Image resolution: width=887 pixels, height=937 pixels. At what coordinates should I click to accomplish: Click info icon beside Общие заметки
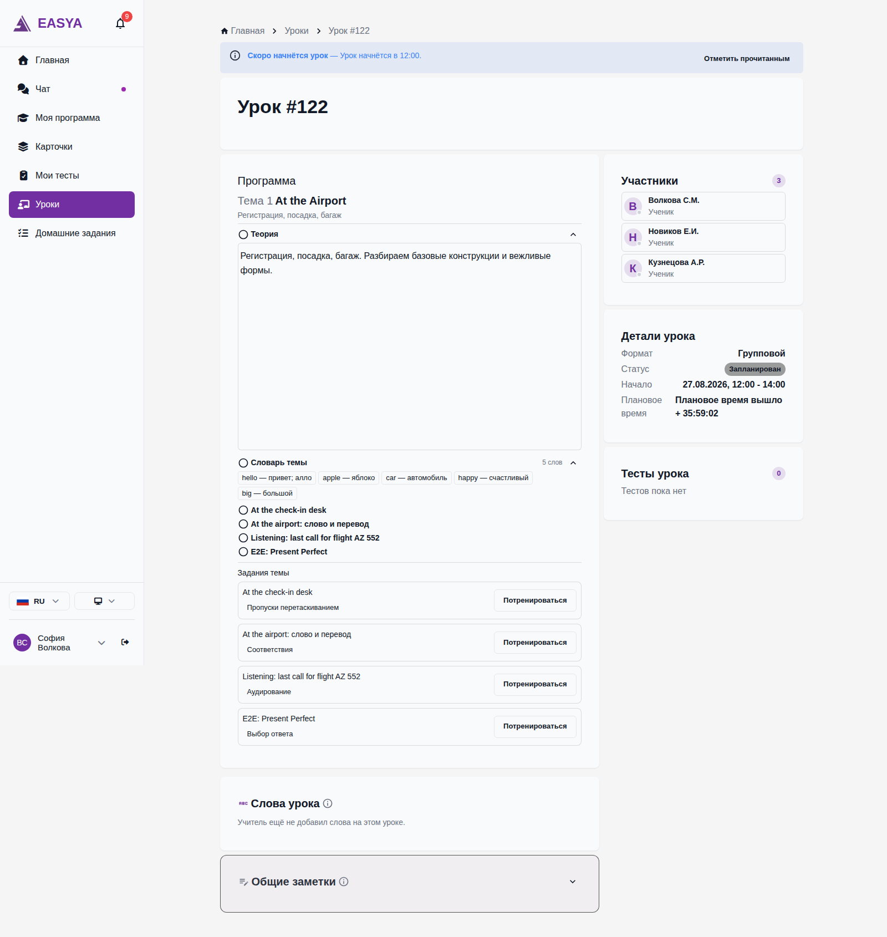[344, 882]
